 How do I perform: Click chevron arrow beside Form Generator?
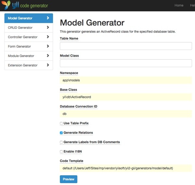48,46
